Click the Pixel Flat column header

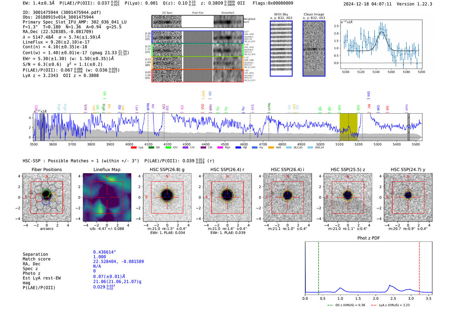tap(198, 13)
